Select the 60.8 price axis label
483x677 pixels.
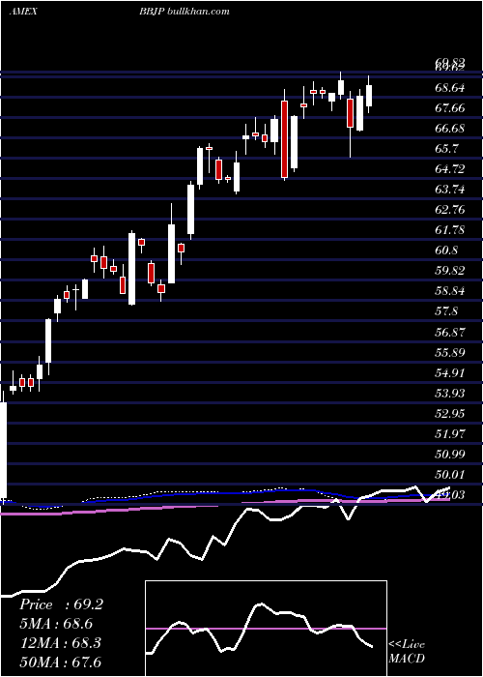coord(446,250)
